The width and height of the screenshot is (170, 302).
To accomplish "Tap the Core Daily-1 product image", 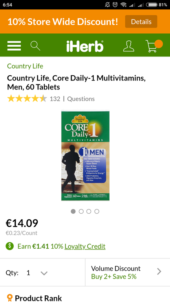I will click(x=85, y=155).
